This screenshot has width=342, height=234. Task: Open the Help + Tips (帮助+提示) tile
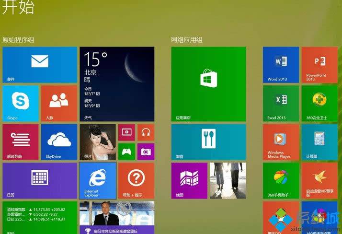pos(136,180)
